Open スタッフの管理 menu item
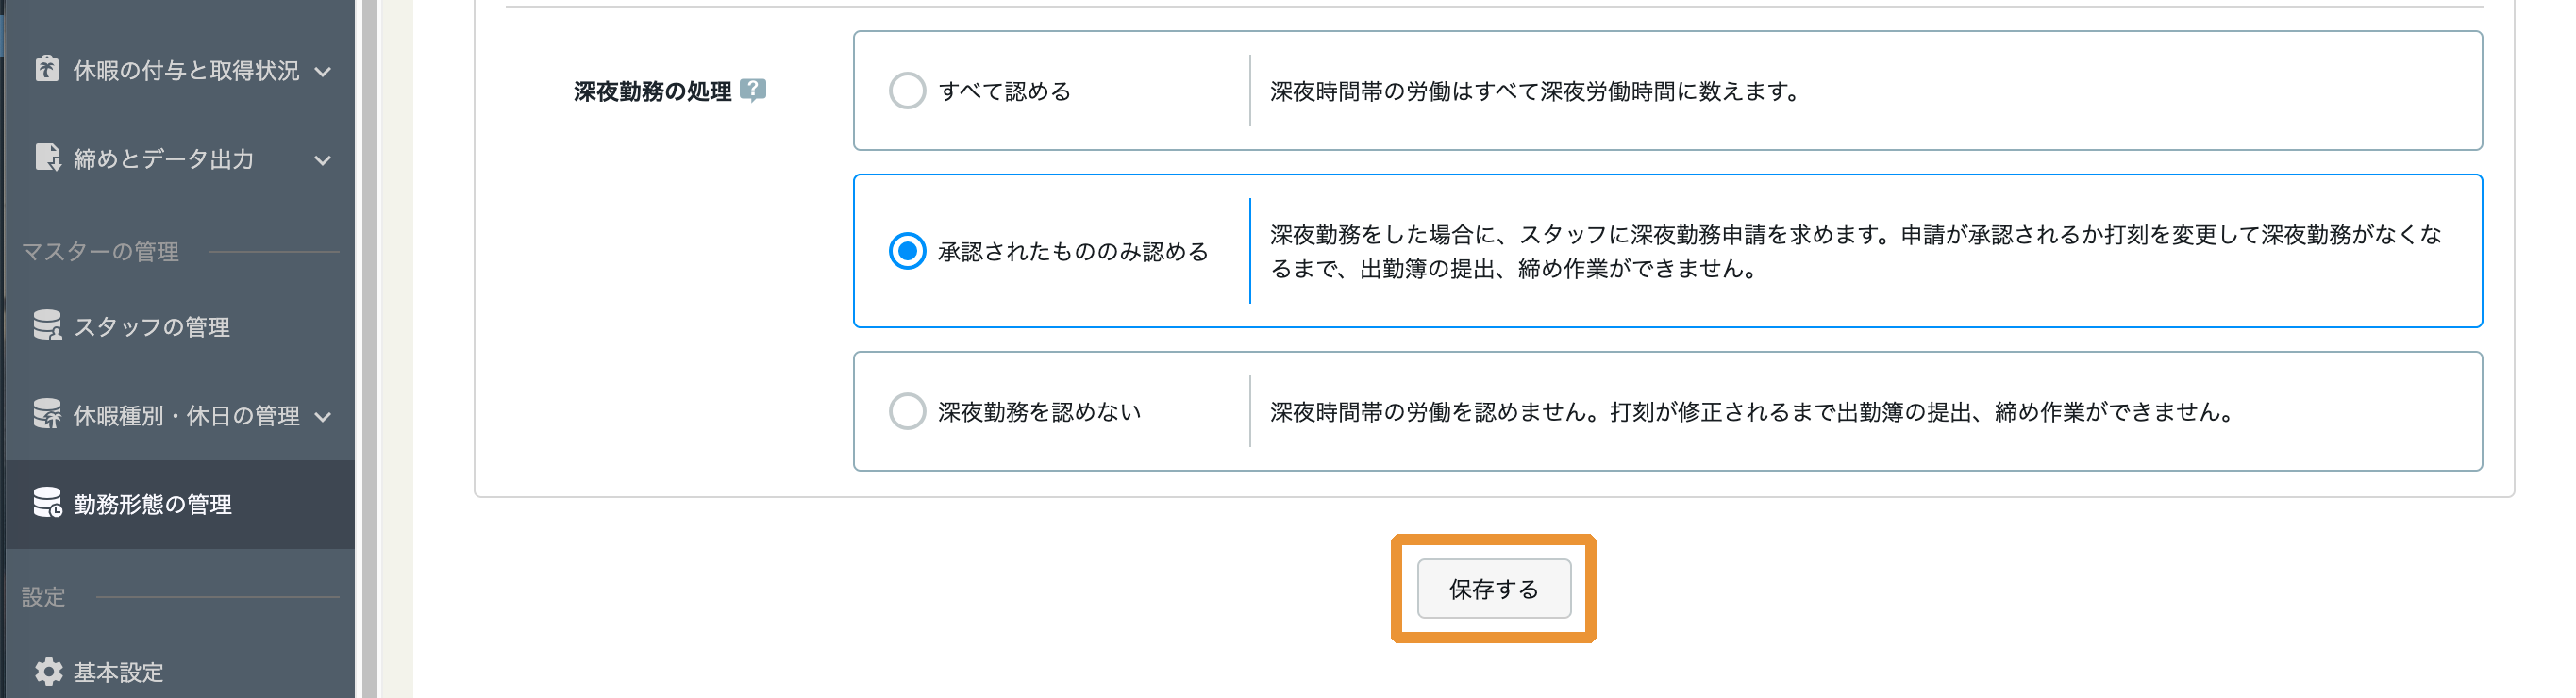This screenshot has width=2576, height=698. point(180,326)
